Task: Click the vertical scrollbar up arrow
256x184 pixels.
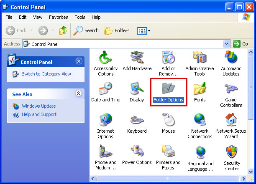Action: coord(251,52)
